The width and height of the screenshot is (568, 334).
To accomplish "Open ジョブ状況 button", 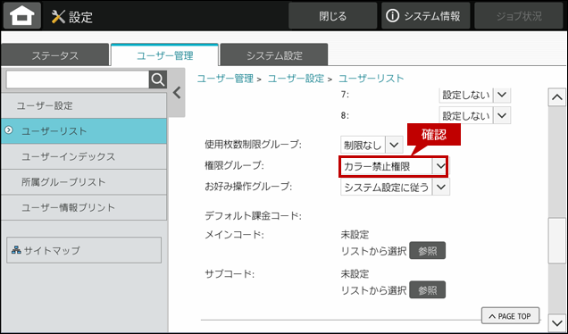I will point(519,16).
